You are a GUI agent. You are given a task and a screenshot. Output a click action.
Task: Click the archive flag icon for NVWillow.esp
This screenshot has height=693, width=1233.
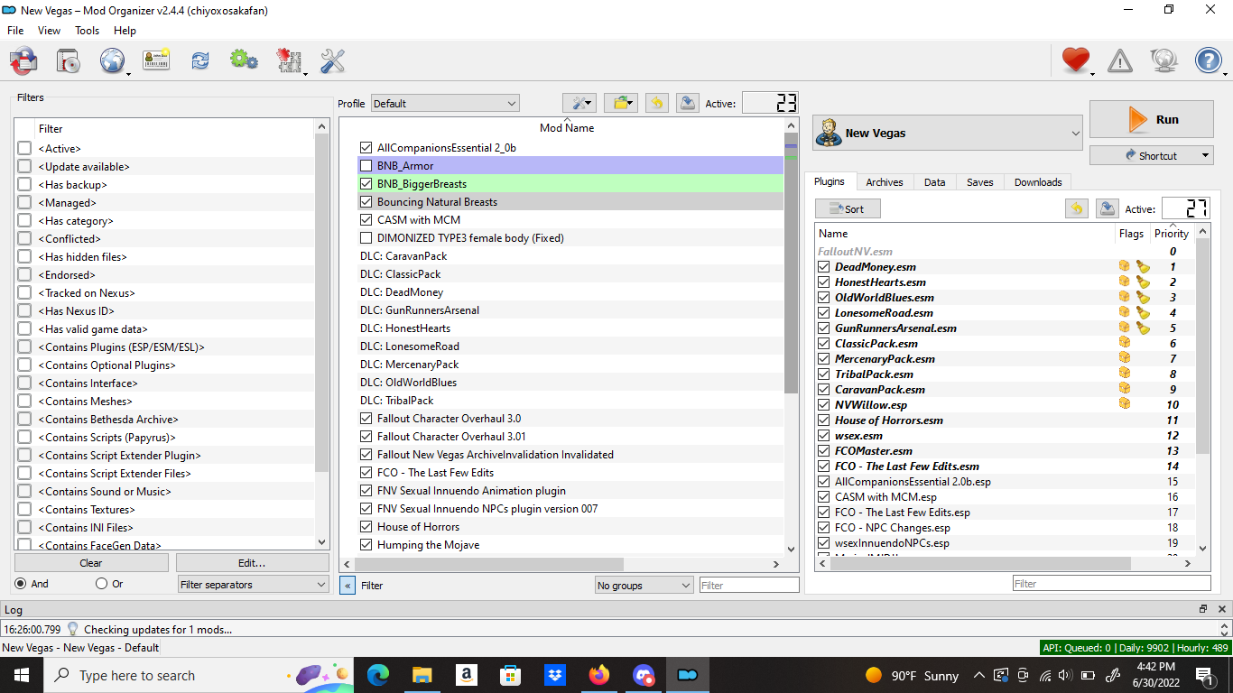point(1125,404)
